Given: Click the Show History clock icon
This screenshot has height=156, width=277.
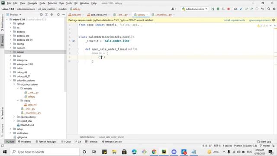Looking at the screenshot, I should pyautogui.click(x=257, y=9).
